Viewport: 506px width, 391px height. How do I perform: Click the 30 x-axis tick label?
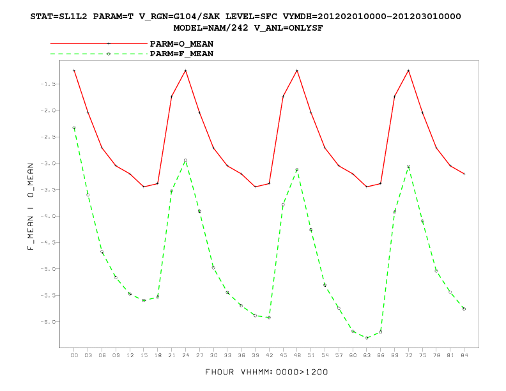213,355
